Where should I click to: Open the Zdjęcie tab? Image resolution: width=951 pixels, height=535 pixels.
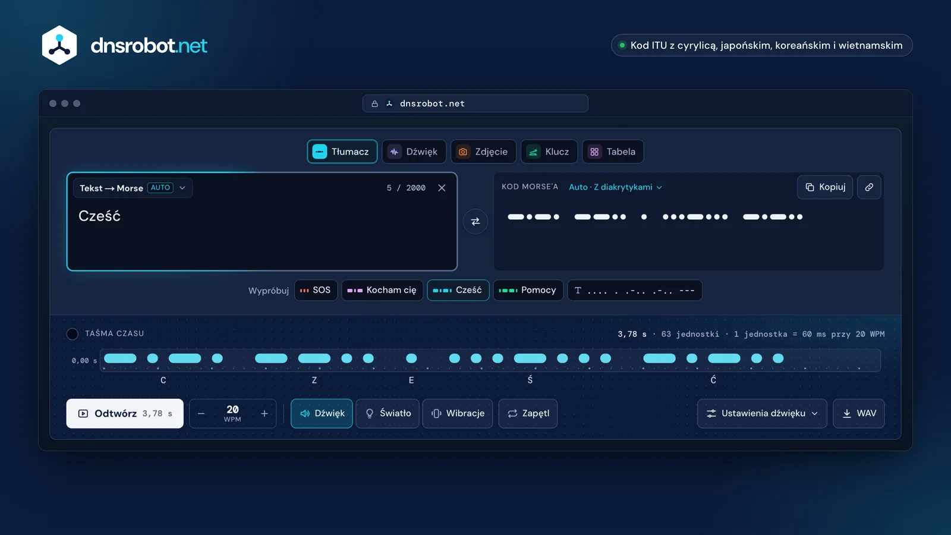[x=483, y=152]
